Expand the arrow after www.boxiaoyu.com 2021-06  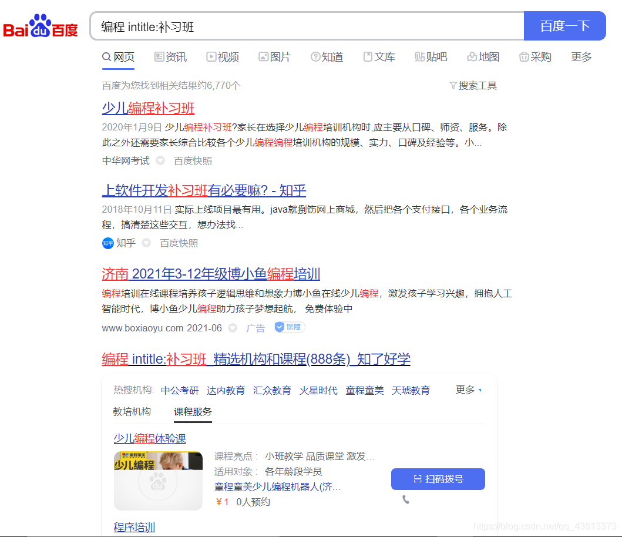tap(233, 328)
